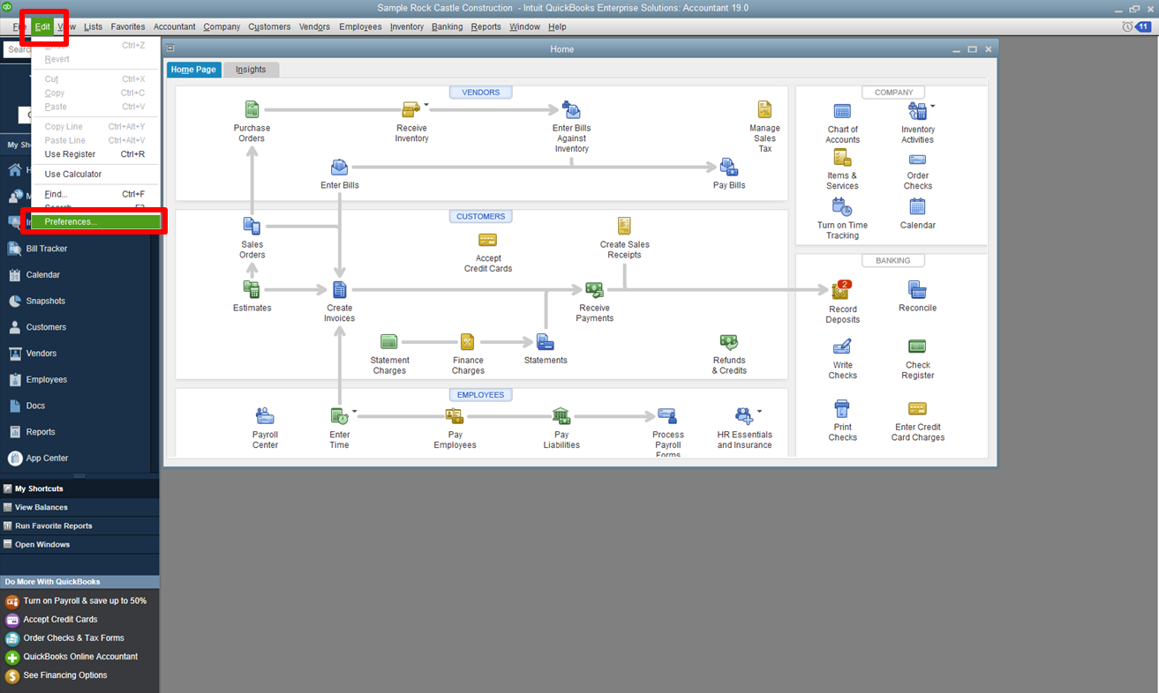Screen dimensions: 1159x693
Task: Open the Create Invoices icon
Action: click(x=339, y=289)
